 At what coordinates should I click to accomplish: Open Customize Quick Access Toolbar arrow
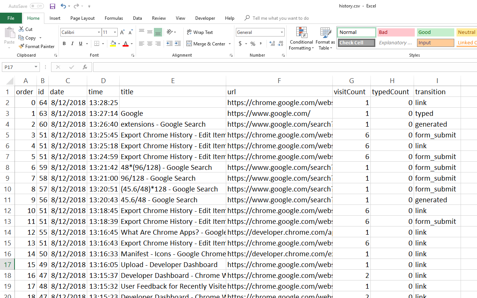point(89,6)
